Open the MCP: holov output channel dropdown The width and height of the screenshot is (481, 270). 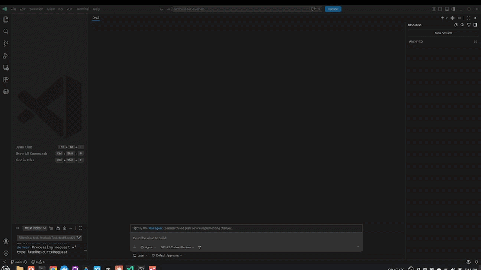pyautogui.click(x=35, y=228)
